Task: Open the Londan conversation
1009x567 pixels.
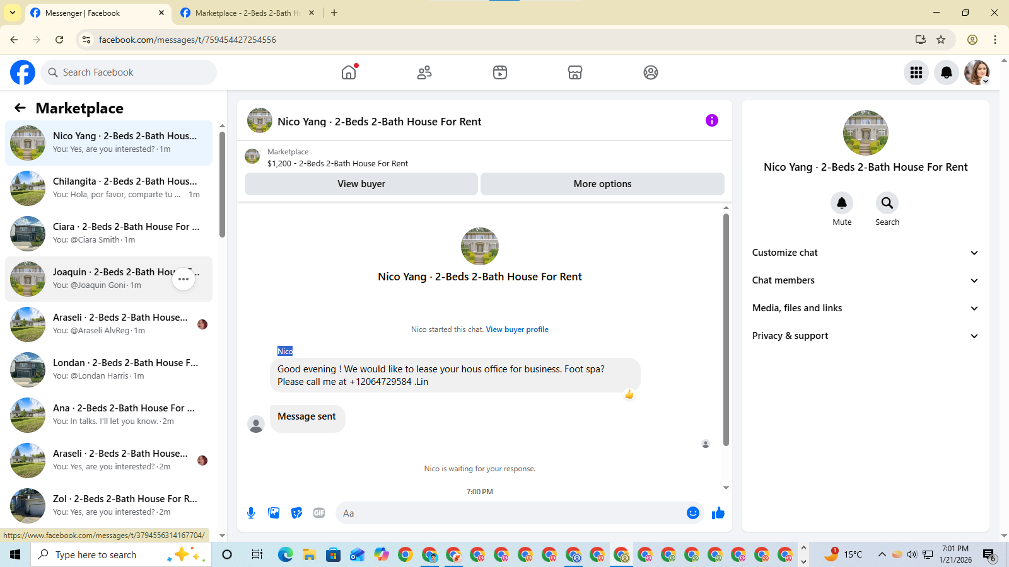Action: coord(108,370)
